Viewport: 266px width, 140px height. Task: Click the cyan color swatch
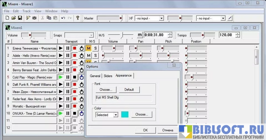click(x=125, y=115)
